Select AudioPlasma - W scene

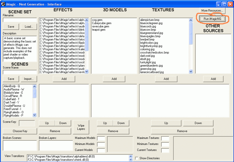14,89
